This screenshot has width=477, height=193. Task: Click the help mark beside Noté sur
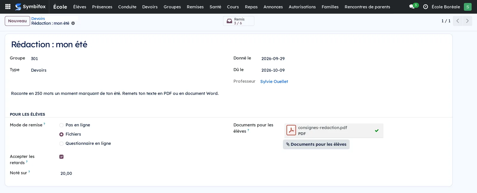pos(29,172)
